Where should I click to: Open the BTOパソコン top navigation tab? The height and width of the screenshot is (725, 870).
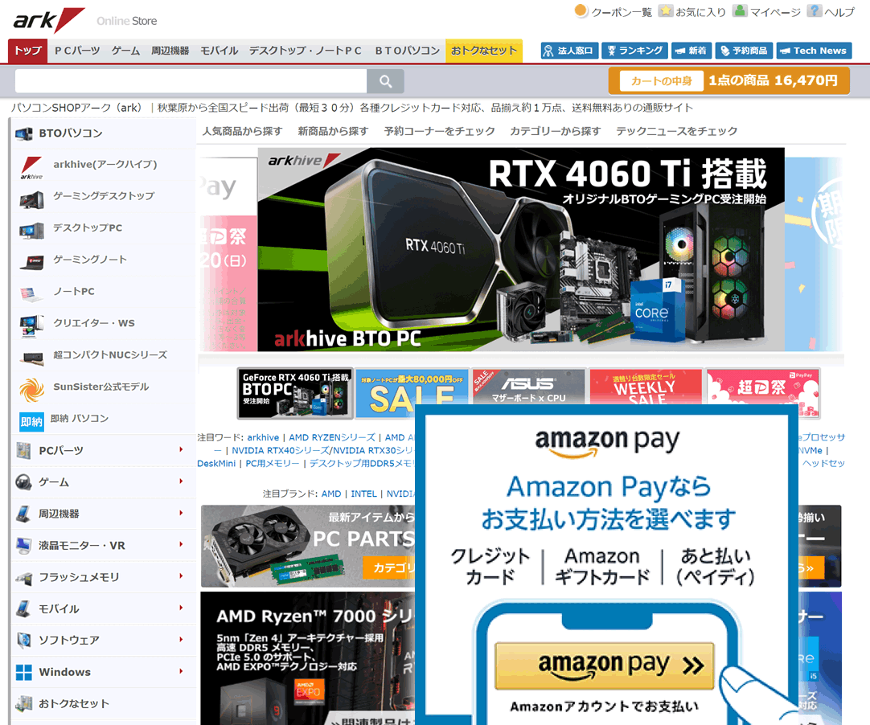(407, 51)
